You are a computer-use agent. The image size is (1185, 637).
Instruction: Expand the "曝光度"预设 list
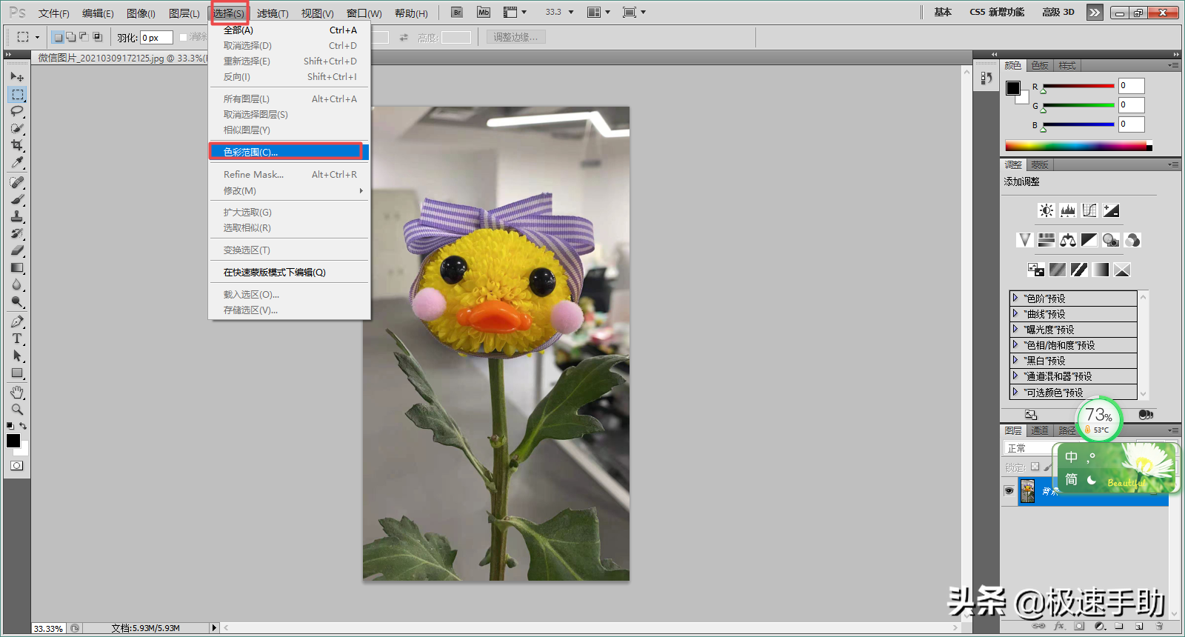[x=1015, y=329]
